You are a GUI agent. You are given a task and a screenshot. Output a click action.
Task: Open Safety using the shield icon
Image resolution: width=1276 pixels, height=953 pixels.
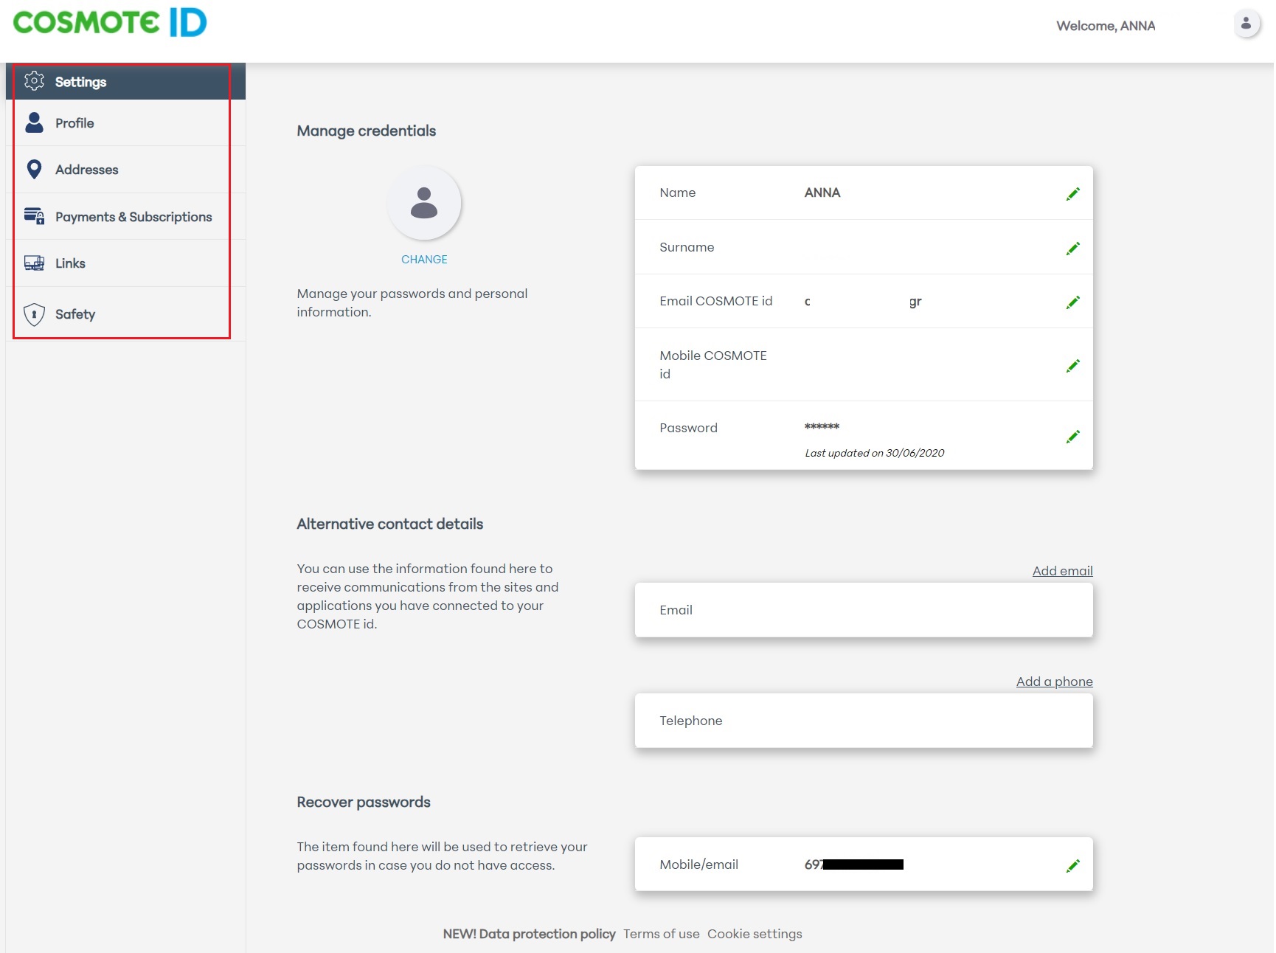coord(34,313)
